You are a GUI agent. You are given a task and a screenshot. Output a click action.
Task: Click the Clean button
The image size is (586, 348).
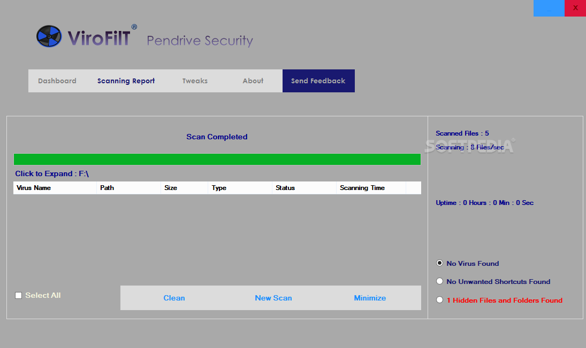(174, 298)
